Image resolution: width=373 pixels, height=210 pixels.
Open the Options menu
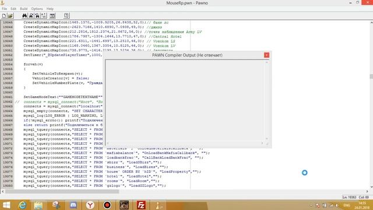pyautogui.click(x=37, y=9)
